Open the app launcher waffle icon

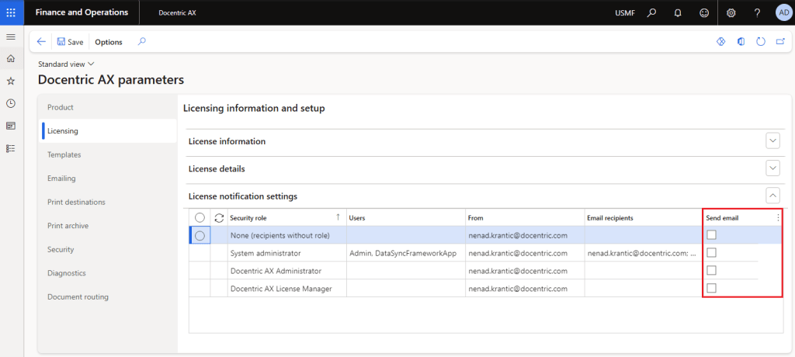pos(11,12)
